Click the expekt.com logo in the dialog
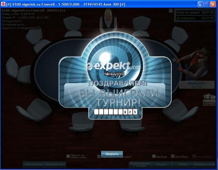This screenshot has width=218, height=170. 114,66
